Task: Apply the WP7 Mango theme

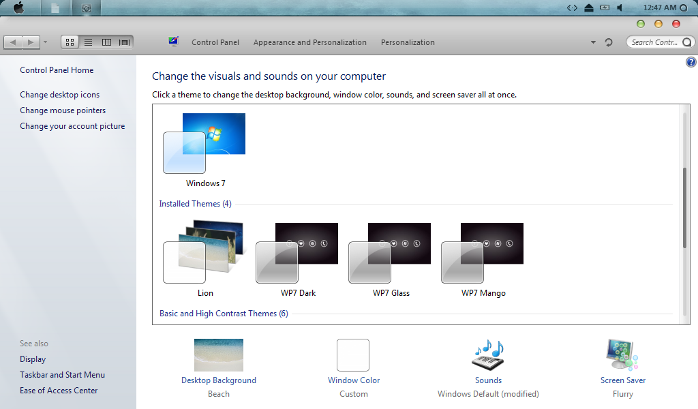Action: pos(483,260)
